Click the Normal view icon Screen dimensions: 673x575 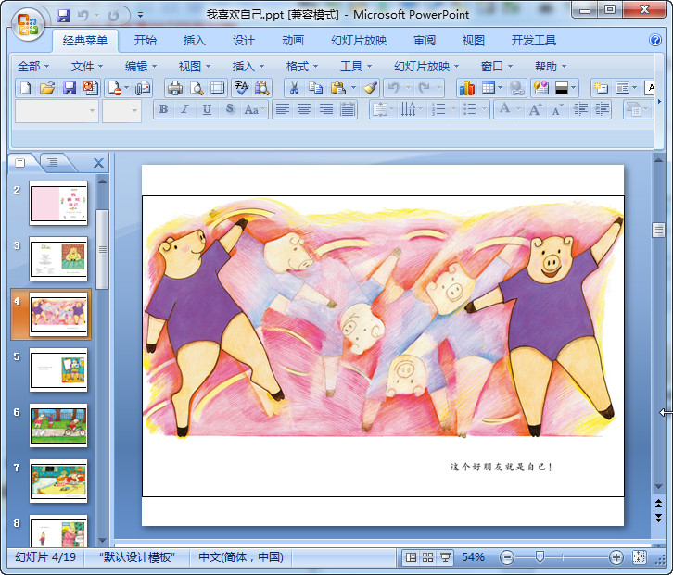[411, 557]
